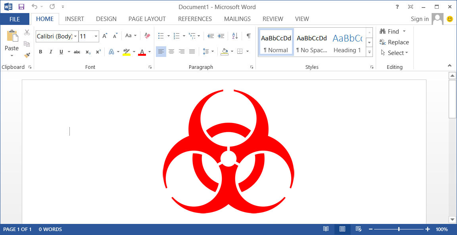457x235 pixels.
Task: Click the Grow Font icon
Action: 105,36
